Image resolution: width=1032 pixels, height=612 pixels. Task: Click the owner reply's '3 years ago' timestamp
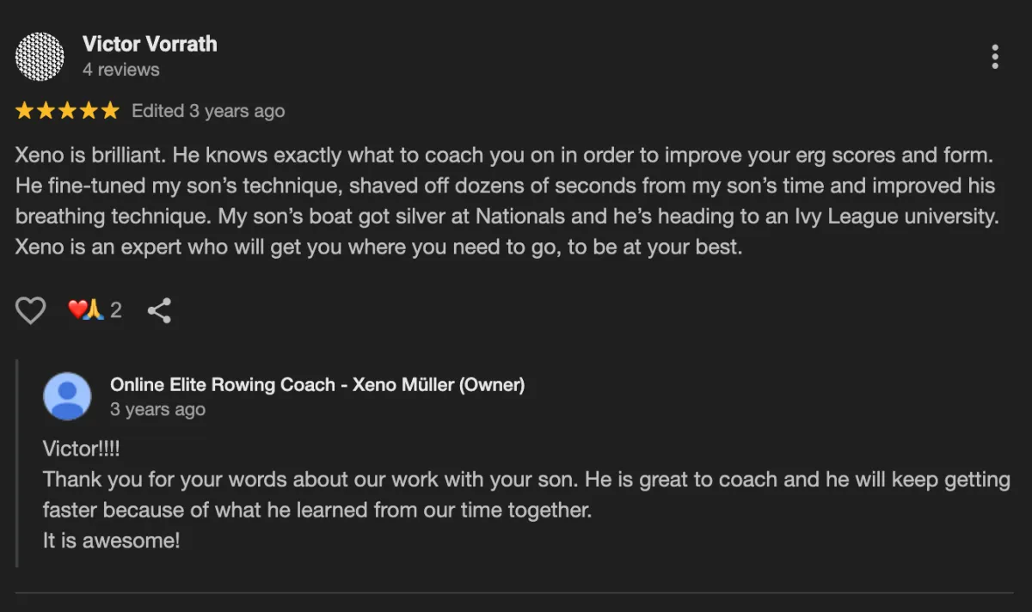[157, 409]
